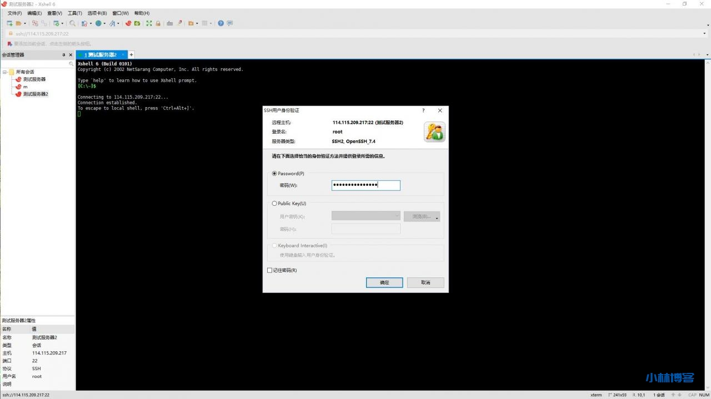The width and height of the screenshot is (711, 399).
Task: Open the 文件(F) menu
Action: pos(14,13)
